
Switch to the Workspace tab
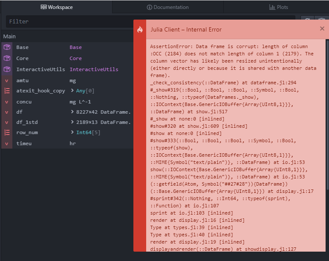click(x=57, y=7)
